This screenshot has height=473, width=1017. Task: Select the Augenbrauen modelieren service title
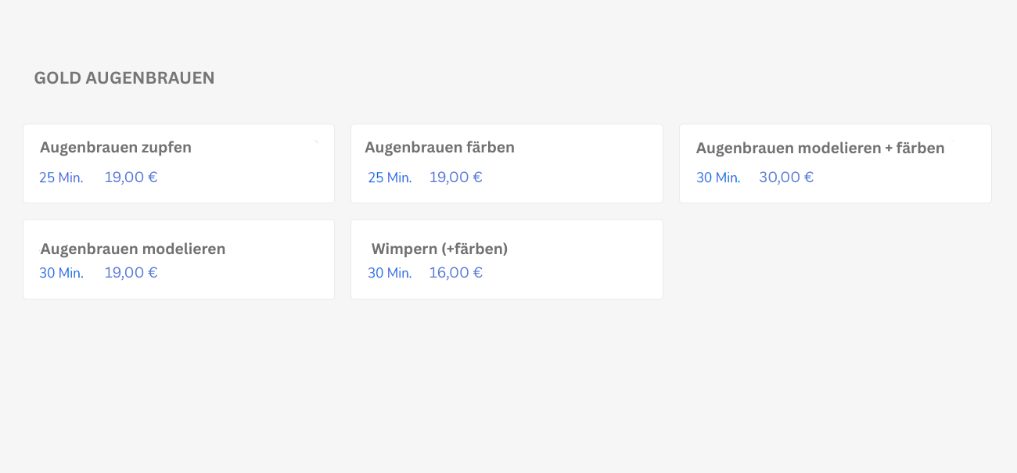point(133,249)
